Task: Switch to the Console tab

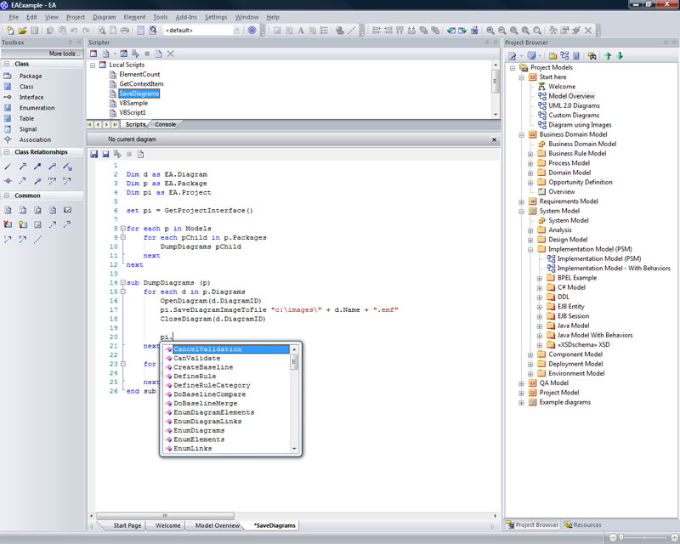Action: coord(165,124)
